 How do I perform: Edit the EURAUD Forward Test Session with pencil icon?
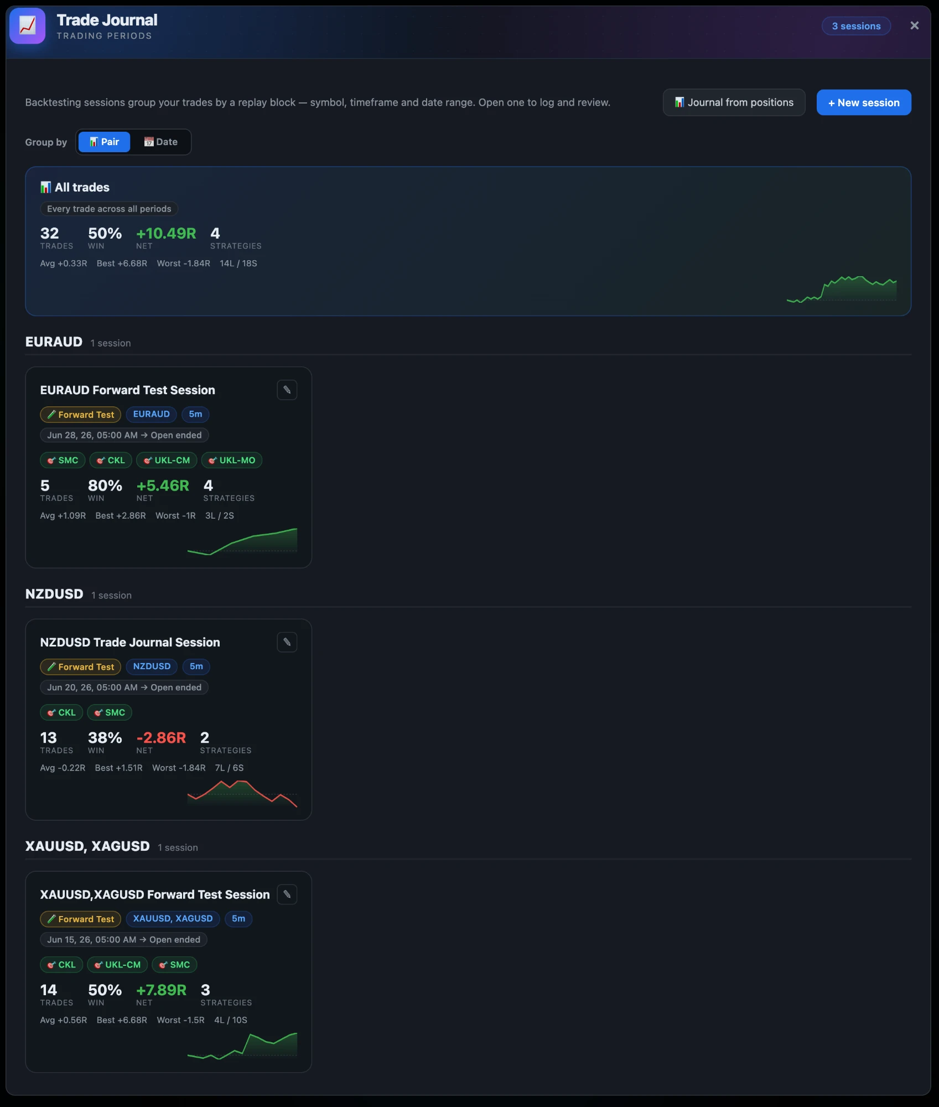point(287,390)
